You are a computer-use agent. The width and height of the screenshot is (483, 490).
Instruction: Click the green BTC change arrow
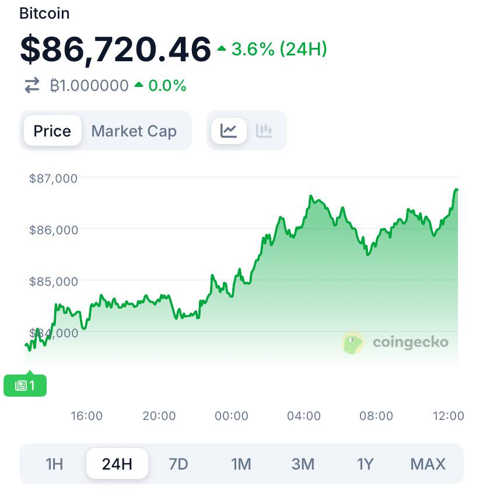pos(139,85)
